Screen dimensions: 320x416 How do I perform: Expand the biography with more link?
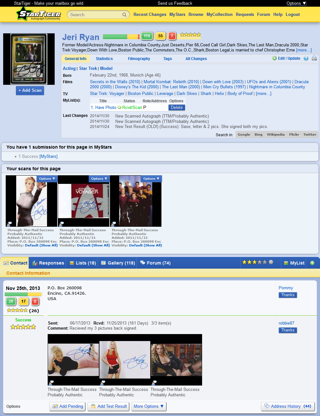[304, 50]
